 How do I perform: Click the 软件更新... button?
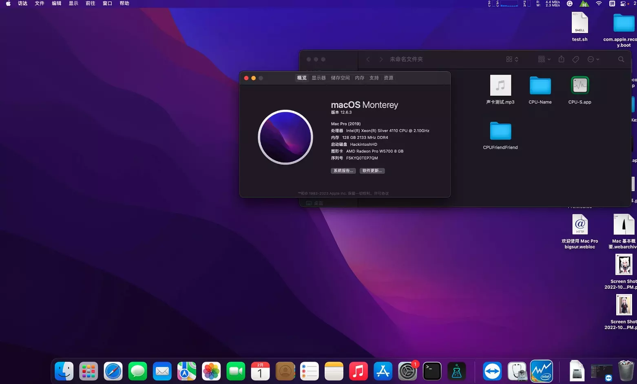pos(372,171)
